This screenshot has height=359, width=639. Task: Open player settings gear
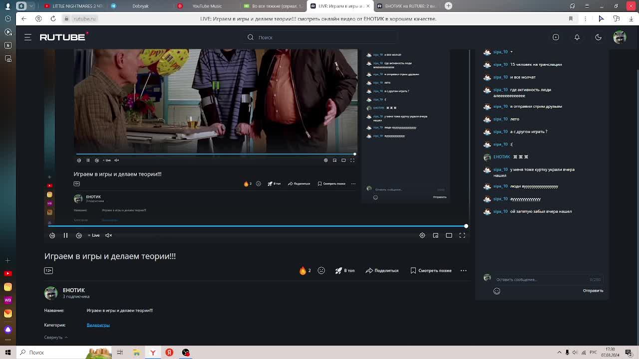422,235
